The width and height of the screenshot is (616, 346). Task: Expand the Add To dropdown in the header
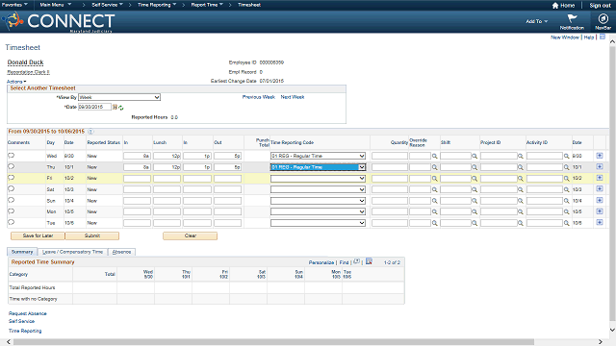coord(537,21)
